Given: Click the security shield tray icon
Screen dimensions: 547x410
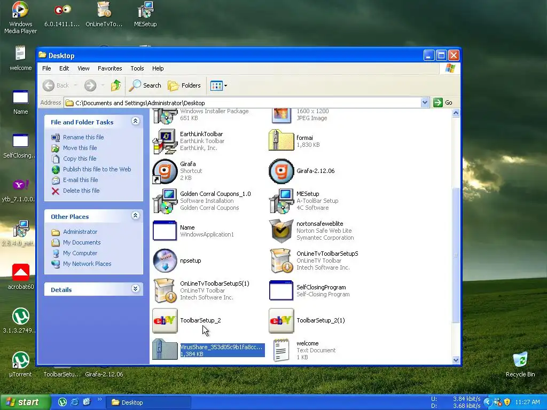Looking at the screenshot, I should tap(507, 403).
